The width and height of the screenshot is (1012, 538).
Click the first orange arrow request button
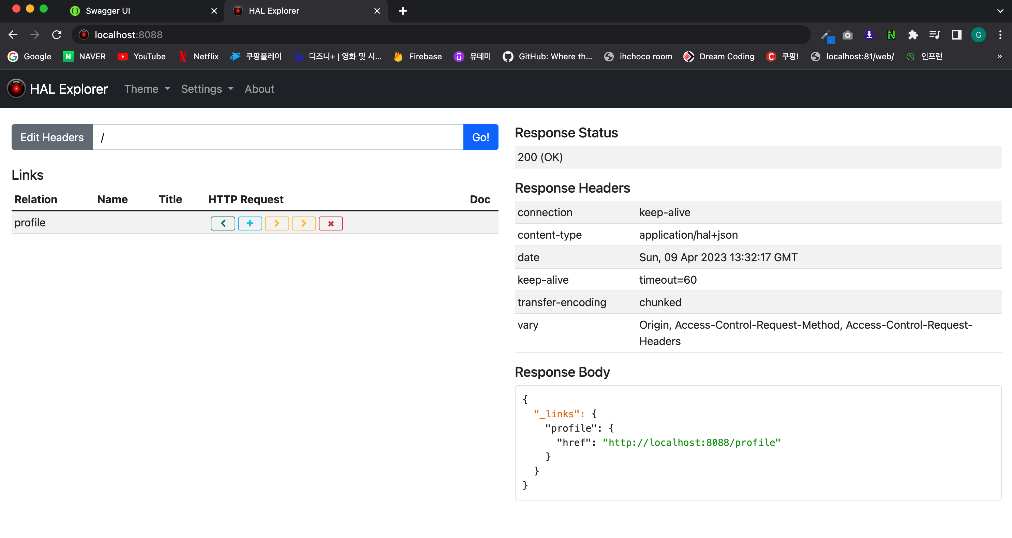point(277,223)
